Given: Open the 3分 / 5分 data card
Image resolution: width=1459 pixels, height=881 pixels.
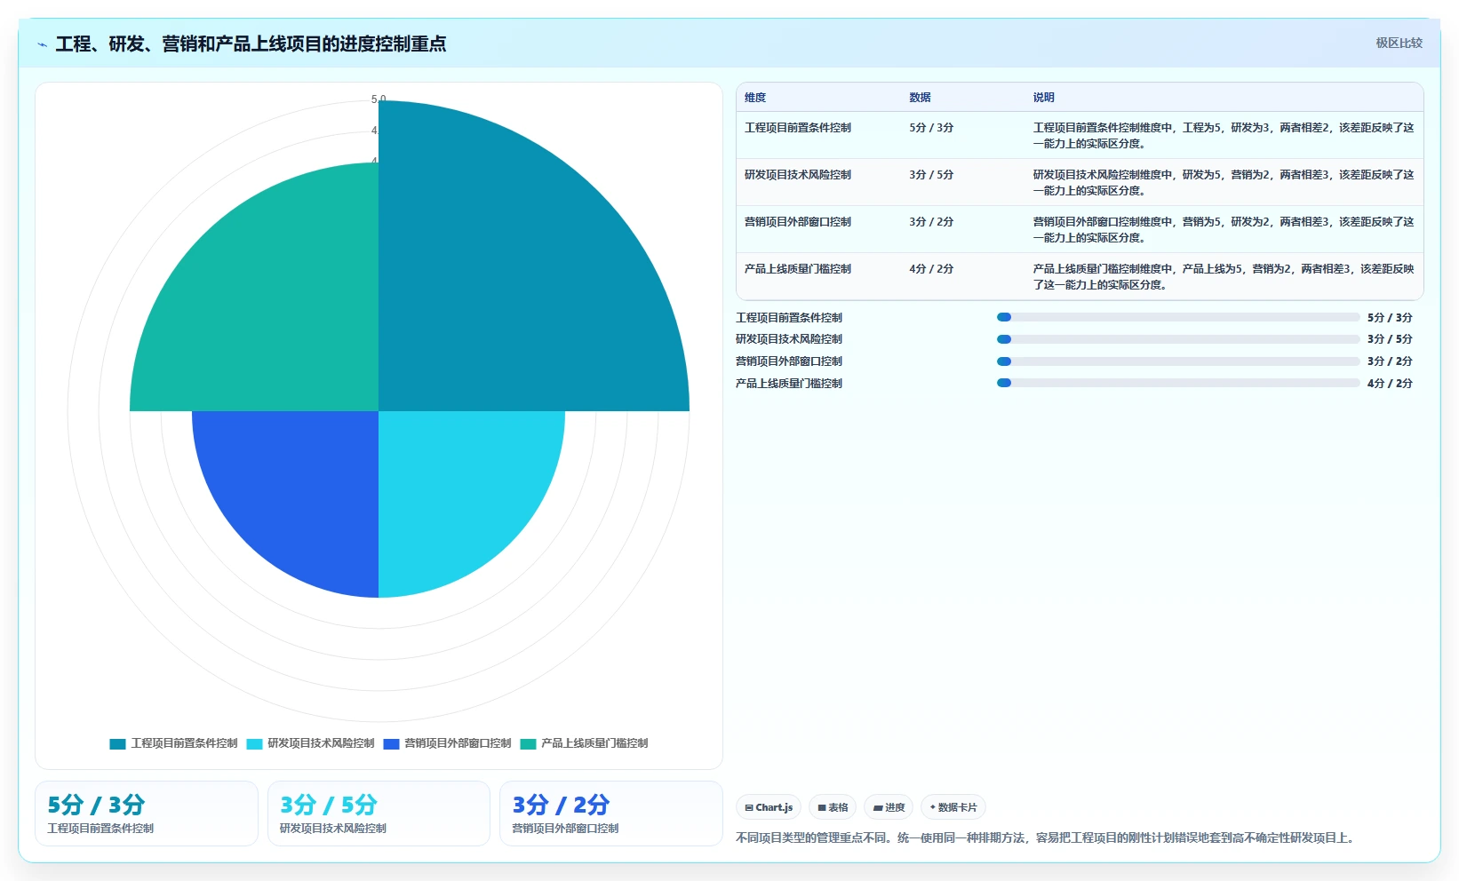Looking at the screenshot, I should coord(379,814).
